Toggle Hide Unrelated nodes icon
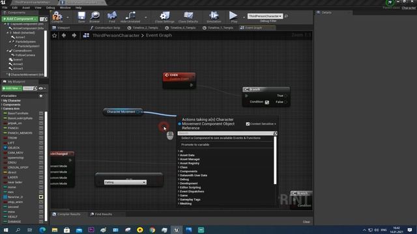417x234 pixels. (130, 16)
